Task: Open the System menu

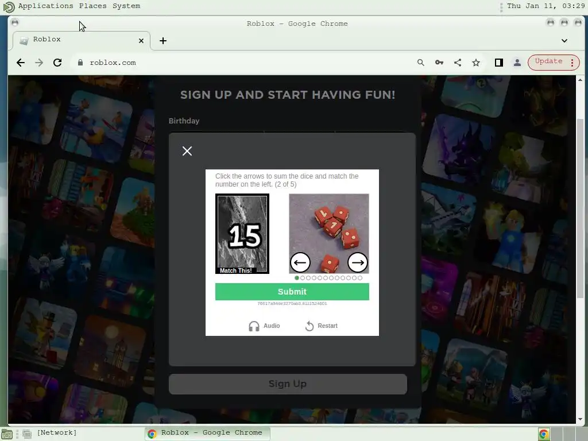Action: (126, 6)
